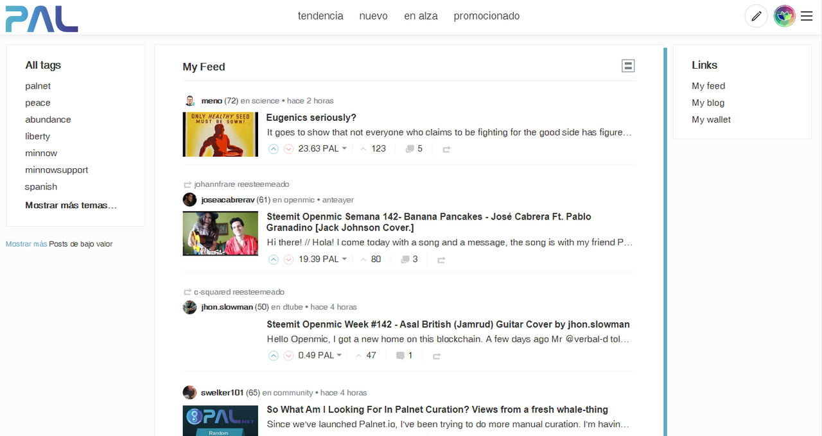Image resolution: width=822 pixels, height=436 pixels.
Task: Open the Eugenics post thumbnail
Action: pyautogui.click(x=220, y=134)
